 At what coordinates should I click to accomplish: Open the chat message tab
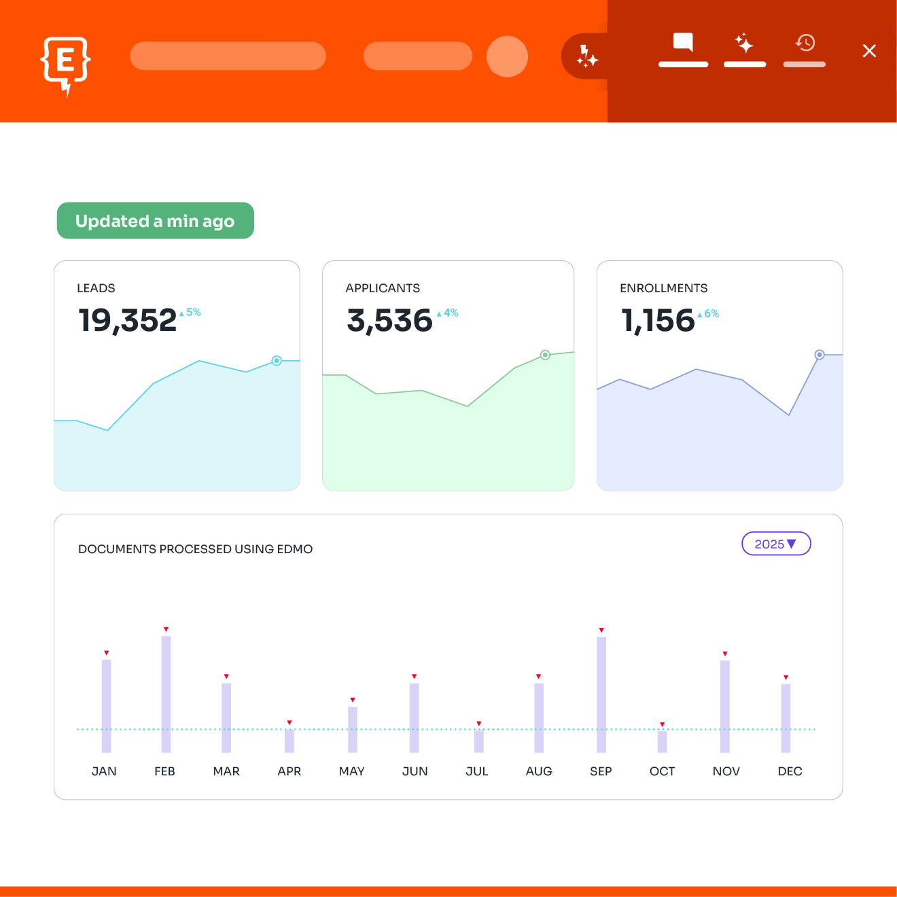683,43
